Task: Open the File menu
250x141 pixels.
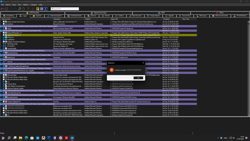Action: [x=3, y=5]
